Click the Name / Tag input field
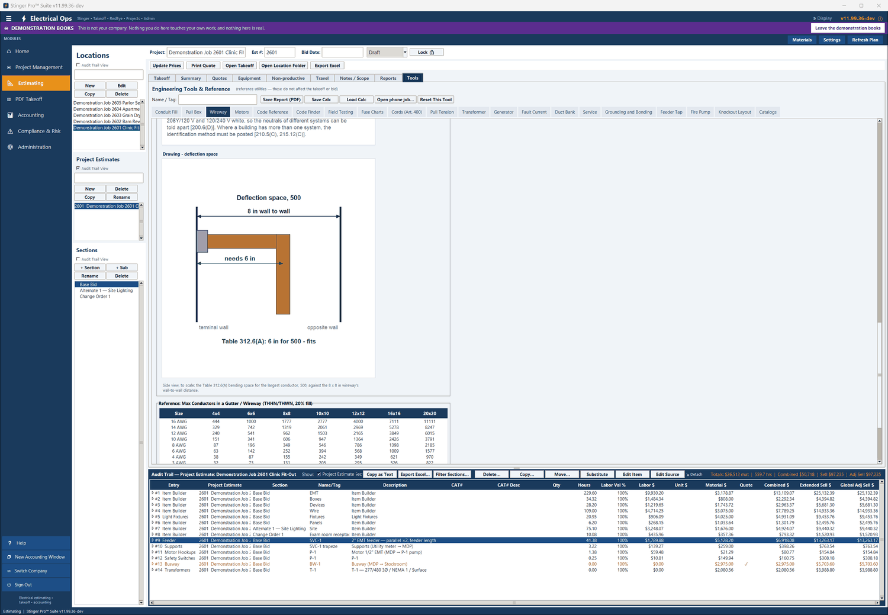Image resolution: width=888 pixels, height=615 pixels. pos(218,99)
